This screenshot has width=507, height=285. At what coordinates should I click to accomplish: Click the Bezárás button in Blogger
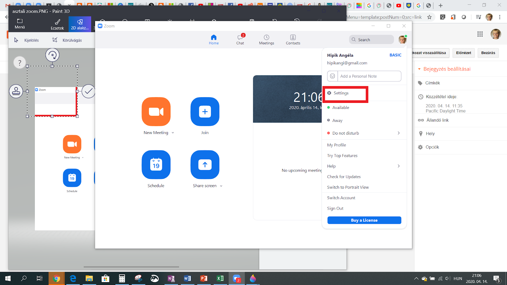488,53
